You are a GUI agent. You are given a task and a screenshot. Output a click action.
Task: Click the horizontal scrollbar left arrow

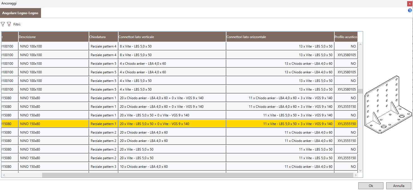[x=4, y=175]
